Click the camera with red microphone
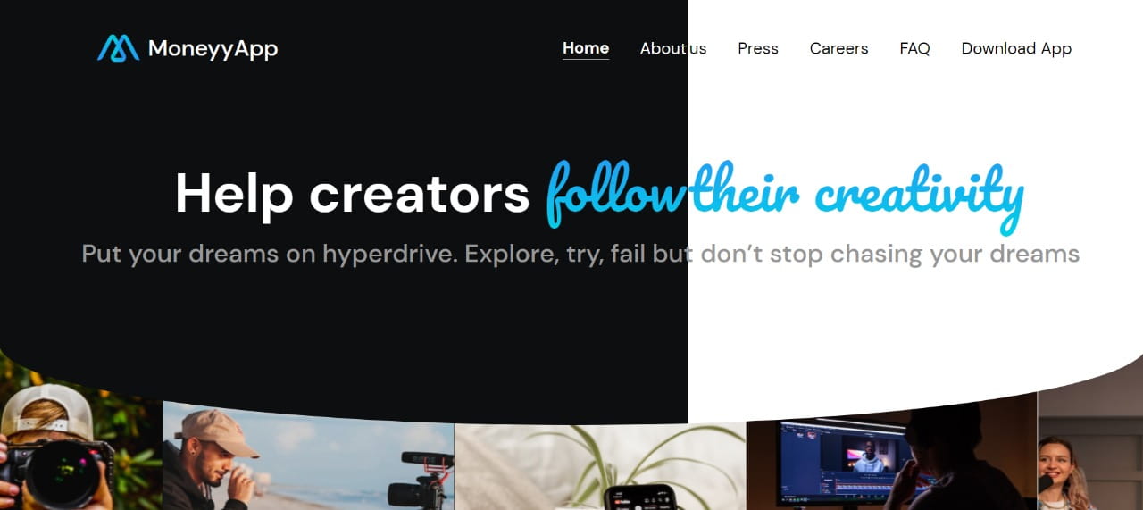Viewport: 1143px width, 510px height. click(421, 479)
